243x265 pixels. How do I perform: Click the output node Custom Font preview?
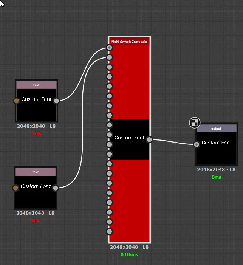click(217, 148)
